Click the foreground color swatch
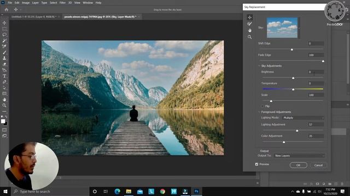Screen dimensions: 350x196 point(3,121)
